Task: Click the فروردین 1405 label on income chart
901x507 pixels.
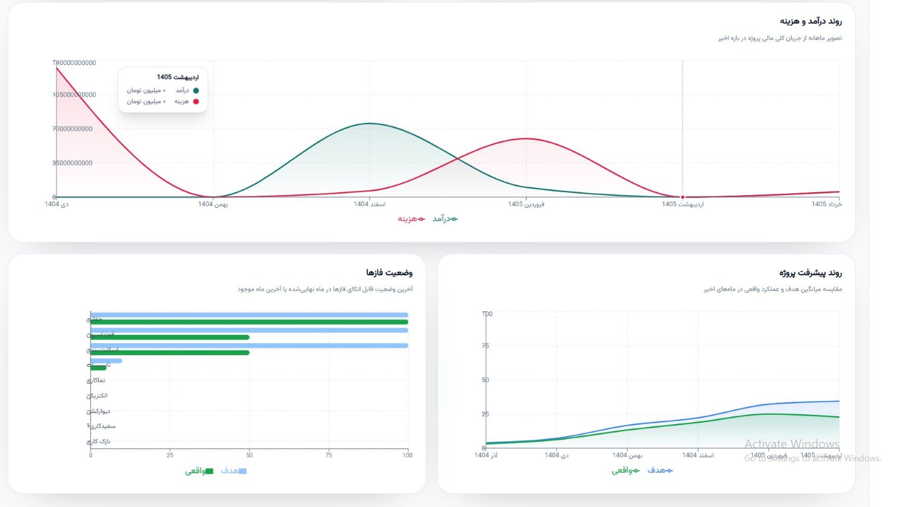Action: pos(526,205)
